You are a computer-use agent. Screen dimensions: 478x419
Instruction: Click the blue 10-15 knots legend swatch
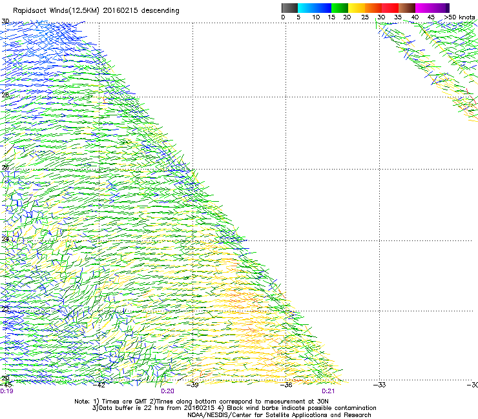[x=323, y=8]
